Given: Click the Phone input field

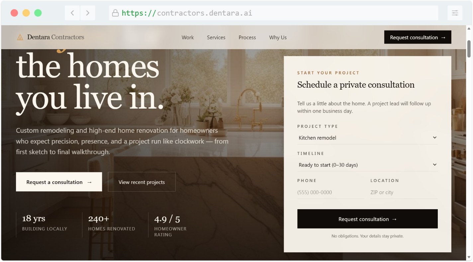Looking at the screenshot, I should coord(331,192).
